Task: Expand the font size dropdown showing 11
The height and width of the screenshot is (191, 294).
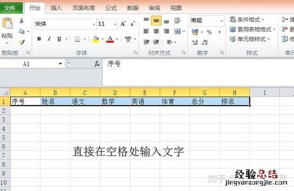Action: [x=114, y=24]
